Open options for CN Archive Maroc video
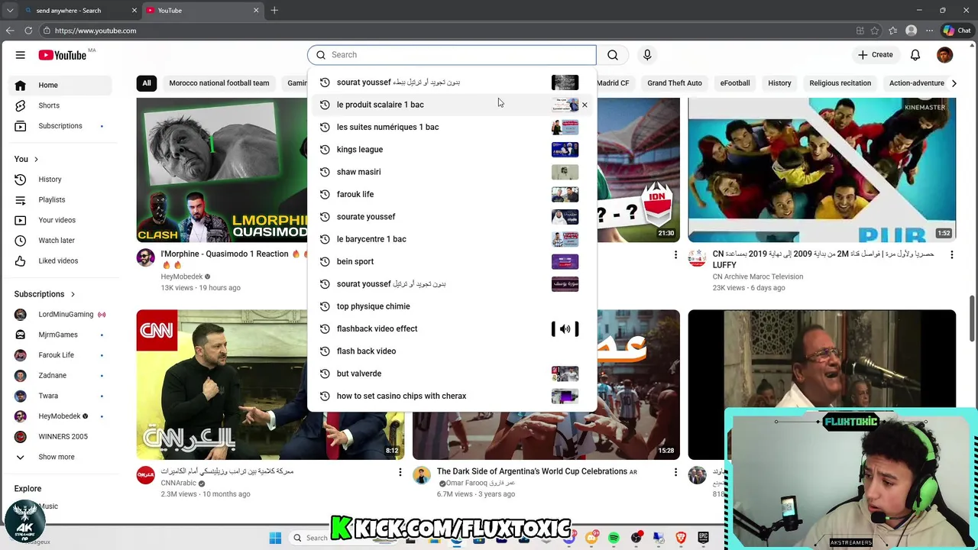The width and height of the screenshot is (978, 550). click(x=952, y=254)
